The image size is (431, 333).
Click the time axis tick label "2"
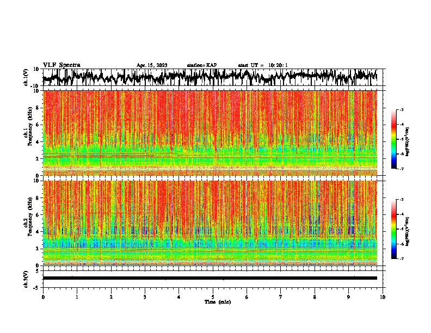click(x=111, y=297)
